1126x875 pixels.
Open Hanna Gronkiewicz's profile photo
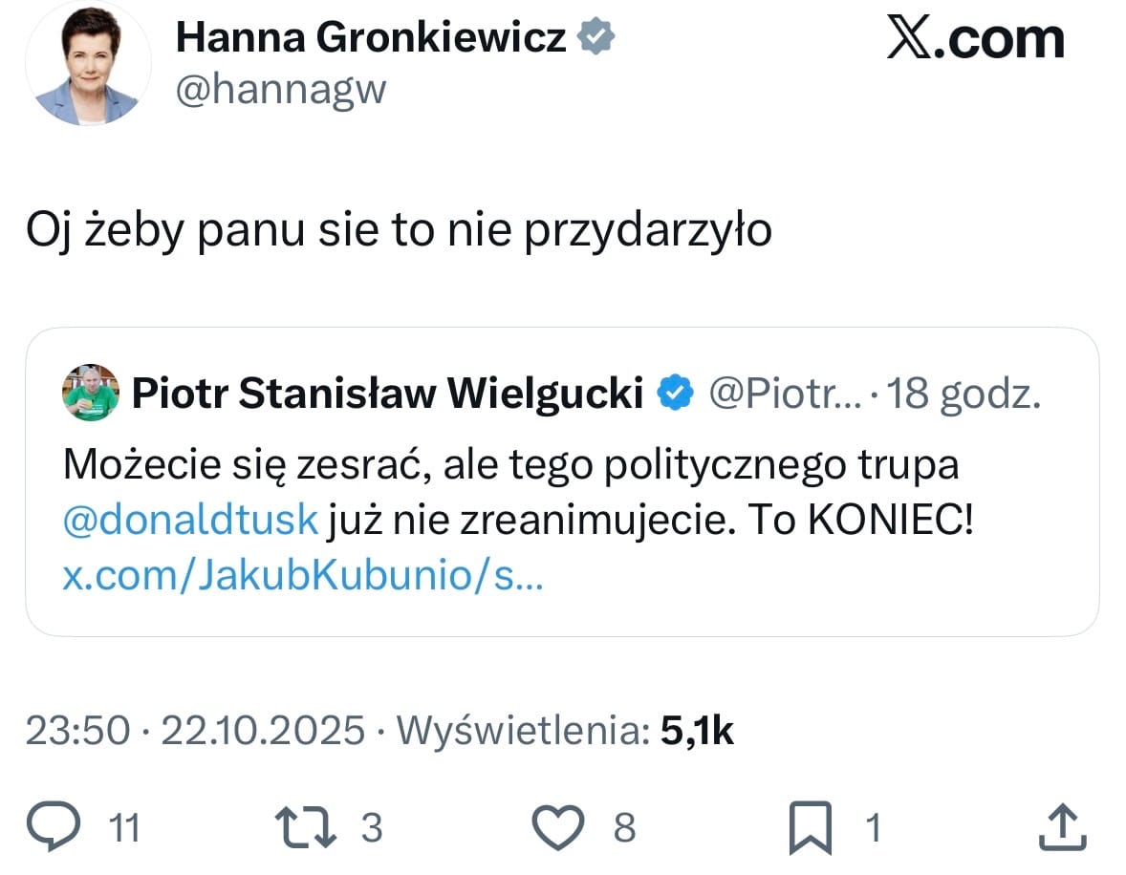[x=88, y=64]
